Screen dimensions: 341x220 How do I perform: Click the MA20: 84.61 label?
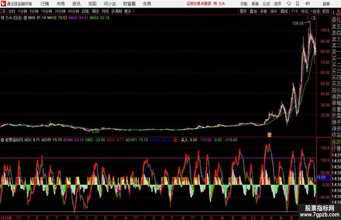78,18
